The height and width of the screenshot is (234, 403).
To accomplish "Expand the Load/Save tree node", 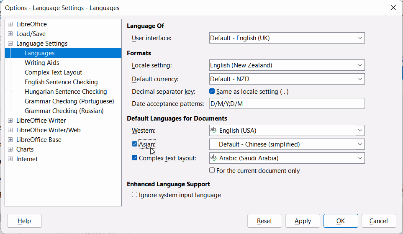I will (x=10, y=33).
